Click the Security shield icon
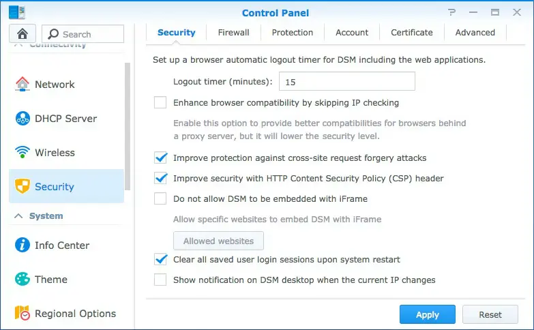The height and width of the screenshot is (330, 534). (x=23, y=187)
